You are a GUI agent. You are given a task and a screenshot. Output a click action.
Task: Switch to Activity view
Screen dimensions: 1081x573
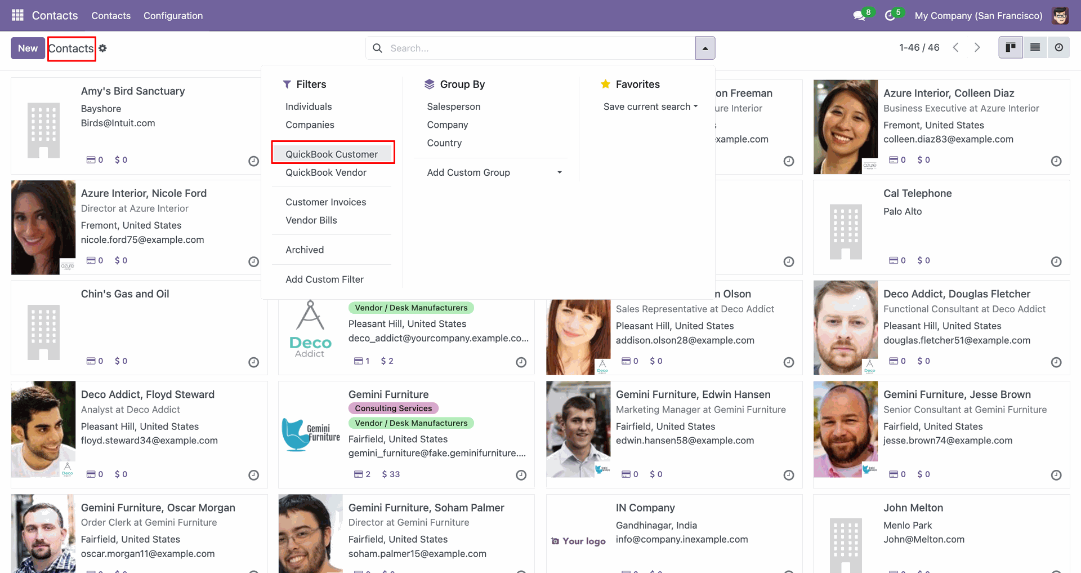click(1058, 48)
